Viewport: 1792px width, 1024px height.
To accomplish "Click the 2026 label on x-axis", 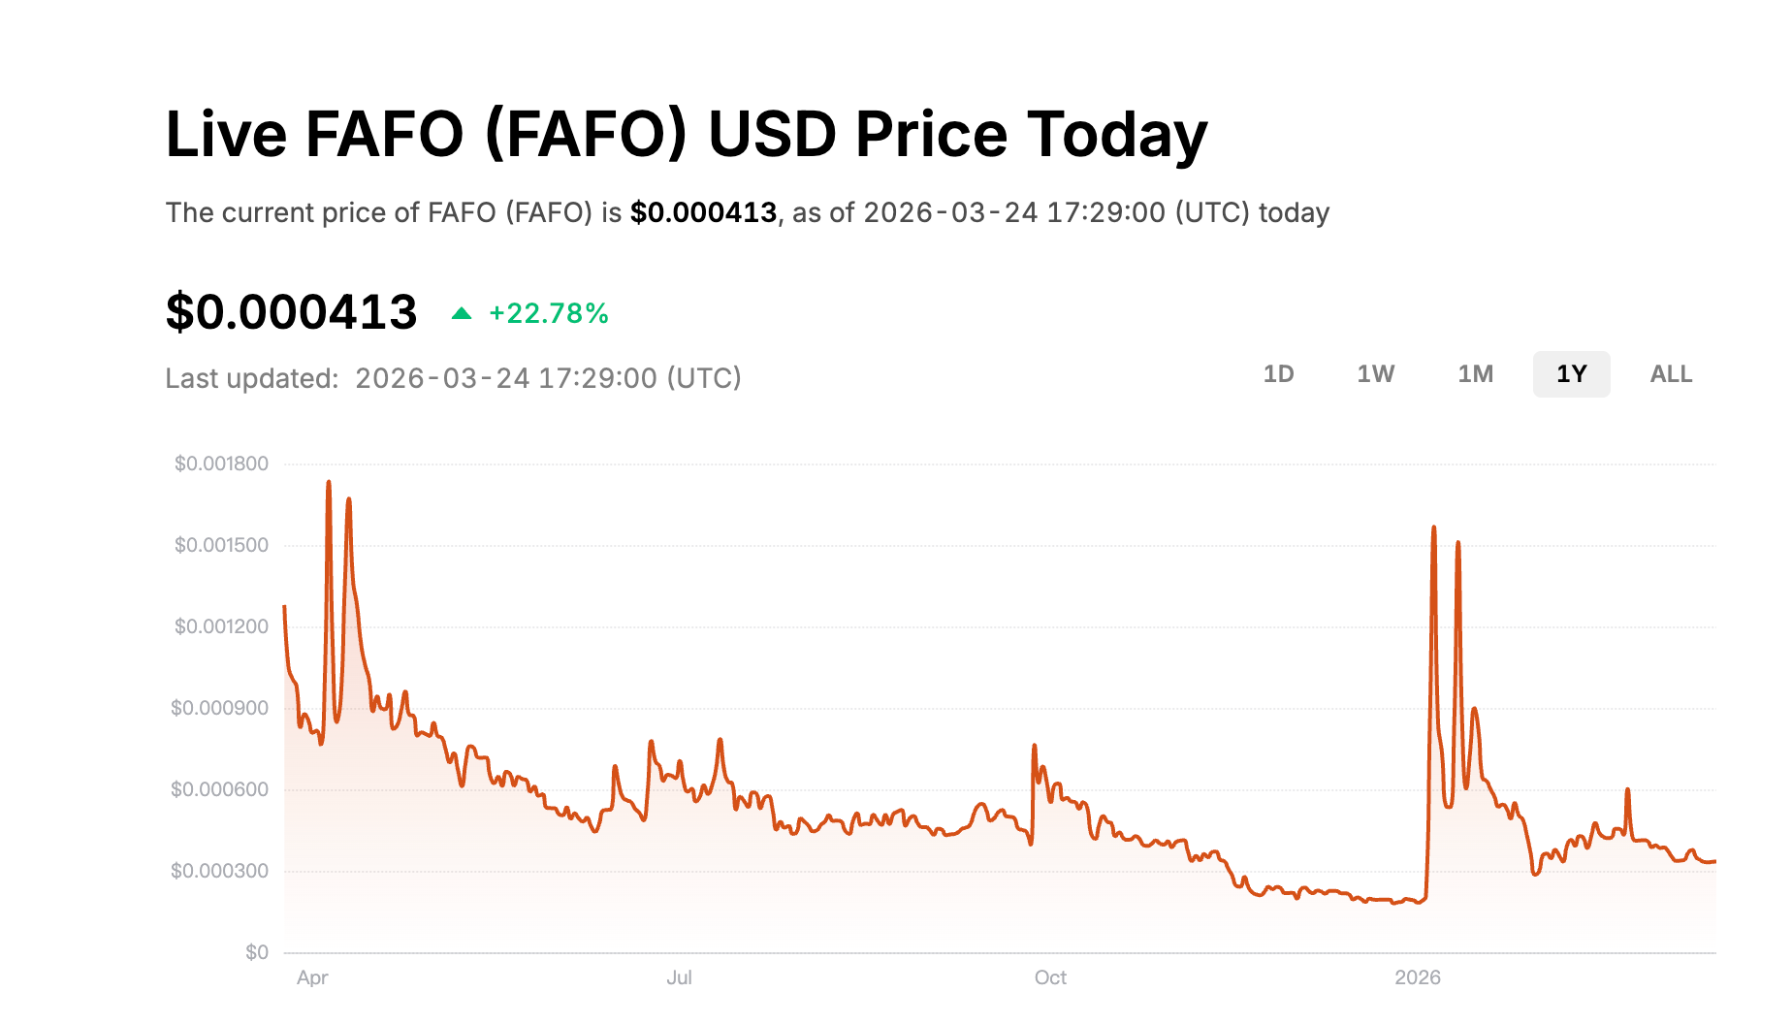I will tap(1418, 977).
